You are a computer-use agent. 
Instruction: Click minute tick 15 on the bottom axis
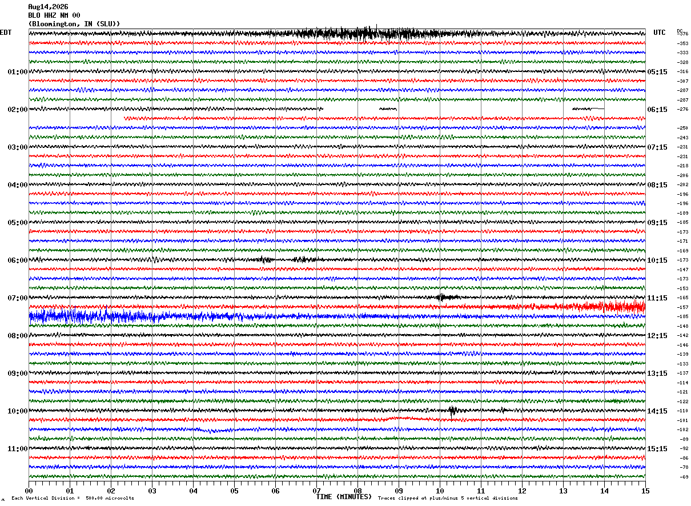tap(645, 491)
